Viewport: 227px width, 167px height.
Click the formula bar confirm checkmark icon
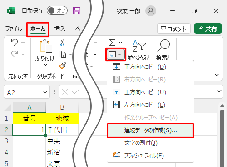(76, 92)
